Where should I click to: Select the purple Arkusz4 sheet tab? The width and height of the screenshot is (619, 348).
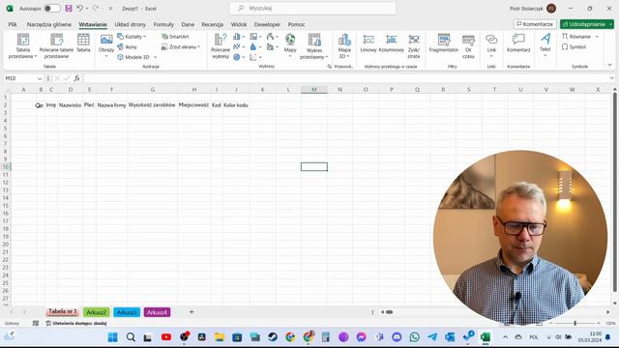[x=157, y=312]
